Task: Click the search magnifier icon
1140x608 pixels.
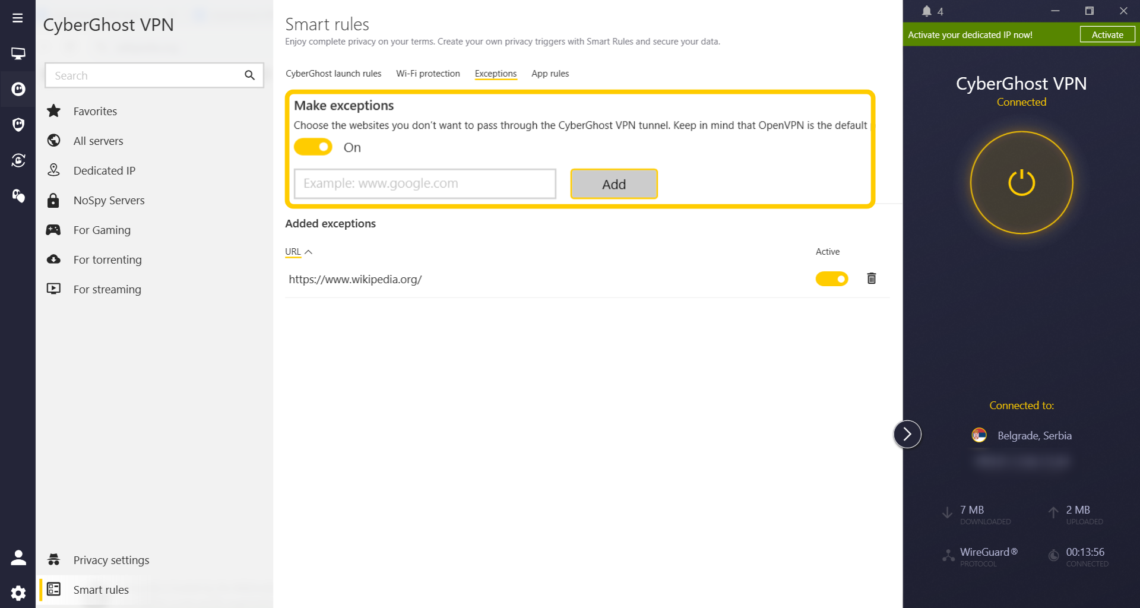Action: pos(249,75)
